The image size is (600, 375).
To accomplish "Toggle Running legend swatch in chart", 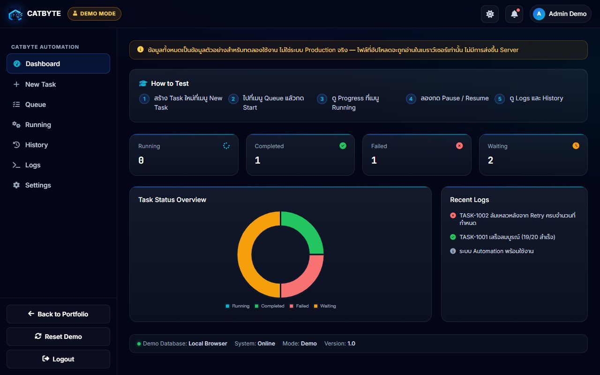I will pyautogui.click(x=228, y=306).
